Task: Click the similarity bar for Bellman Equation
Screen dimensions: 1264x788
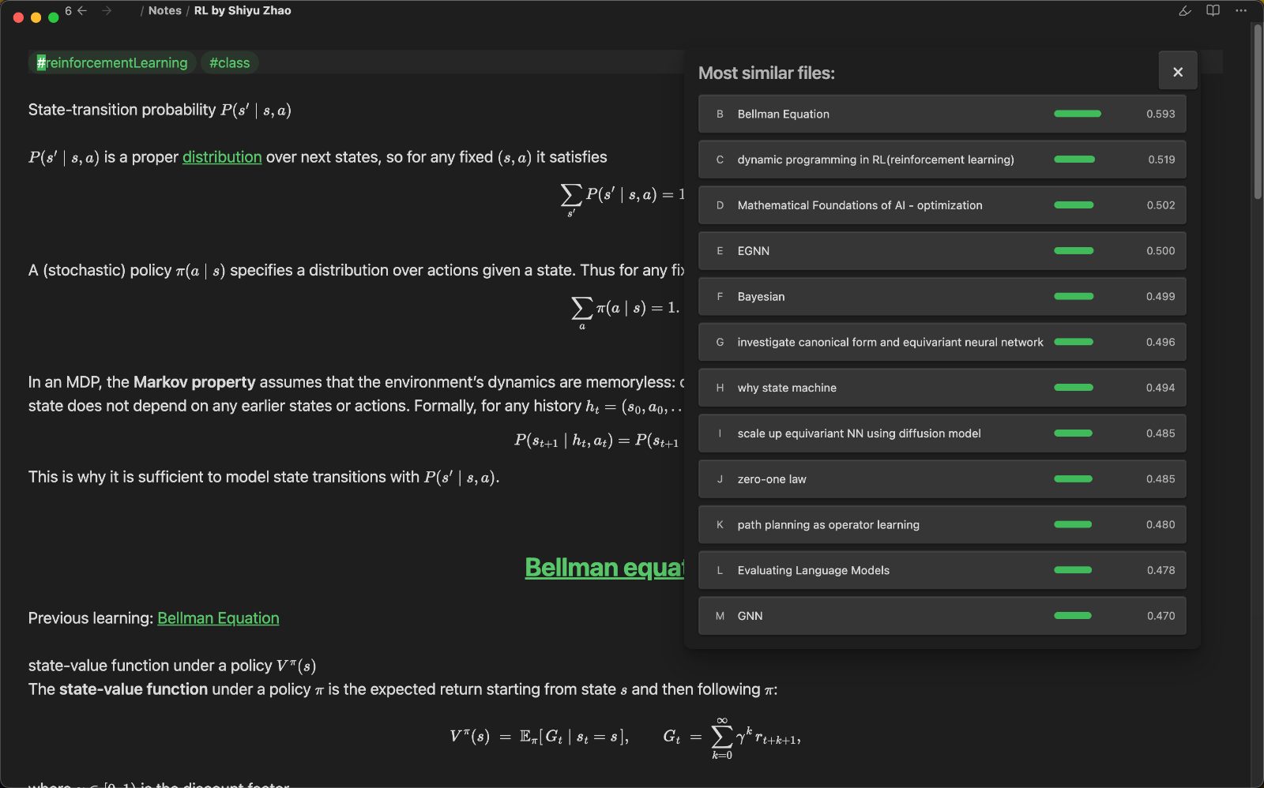Action: (x=1078, y=114)
